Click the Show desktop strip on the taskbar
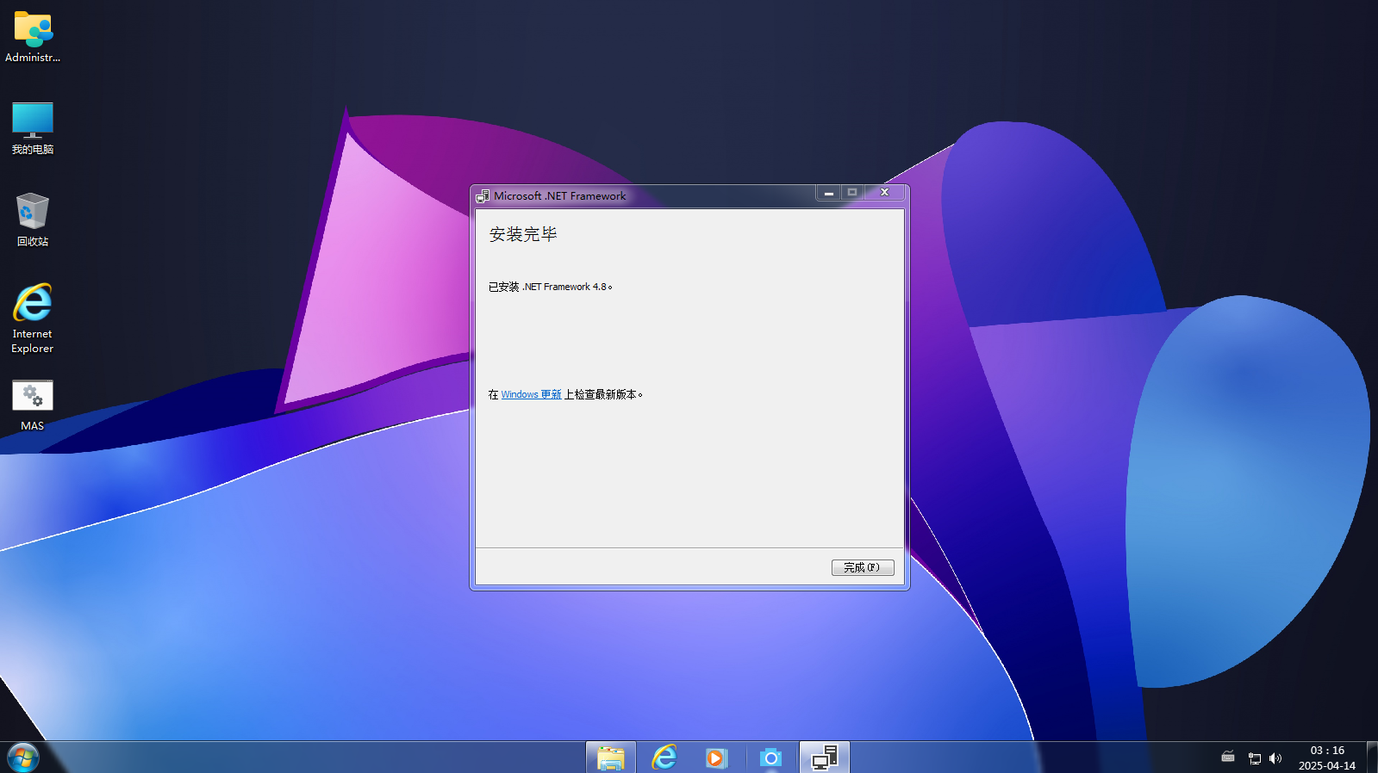Image resolution: width=1378 pixels, height=773 pixels. point(1372,758)
